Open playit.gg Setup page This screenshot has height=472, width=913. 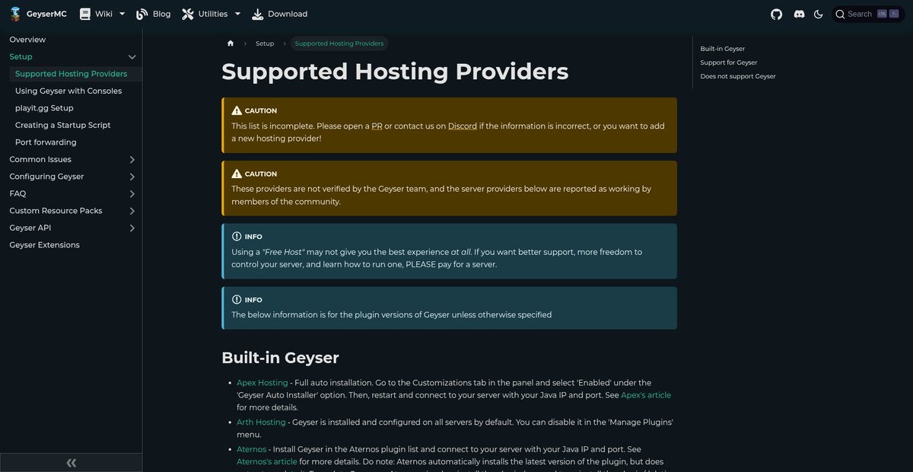point(44,108)
